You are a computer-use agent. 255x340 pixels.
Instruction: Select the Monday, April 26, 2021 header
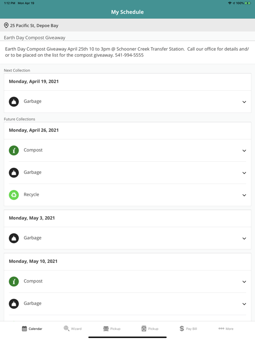[127, 130]
